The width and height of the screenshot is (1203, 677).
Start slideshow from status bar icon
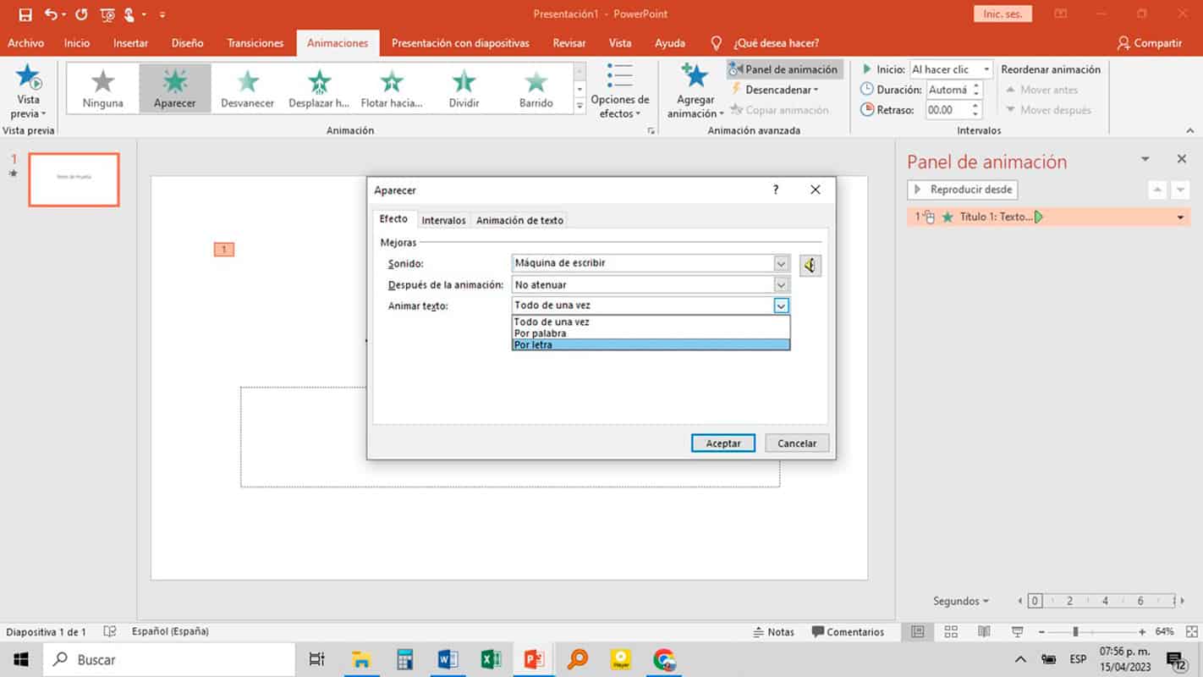coord(1017,632)
